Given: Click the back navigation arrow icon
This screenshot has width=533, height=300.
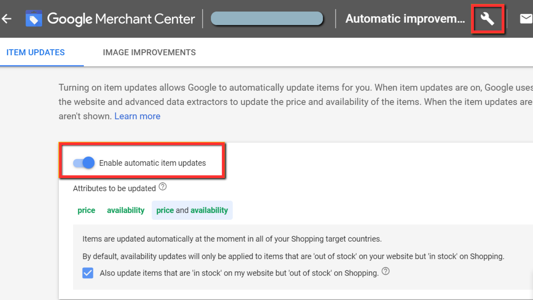Looking at the screenshot, I should (x=7, y=19).
